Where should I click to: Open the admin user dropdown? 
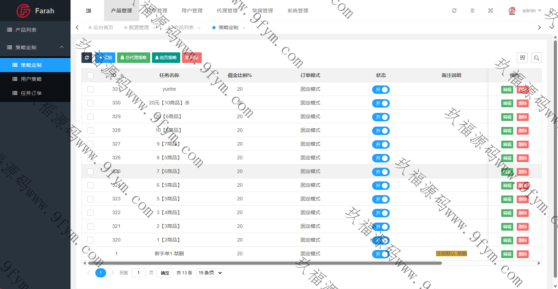(531, 11)
